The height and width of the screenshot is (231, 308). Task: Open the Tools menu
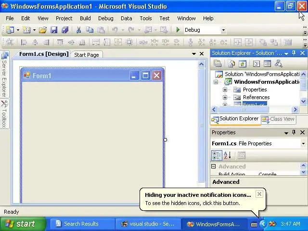146,18
